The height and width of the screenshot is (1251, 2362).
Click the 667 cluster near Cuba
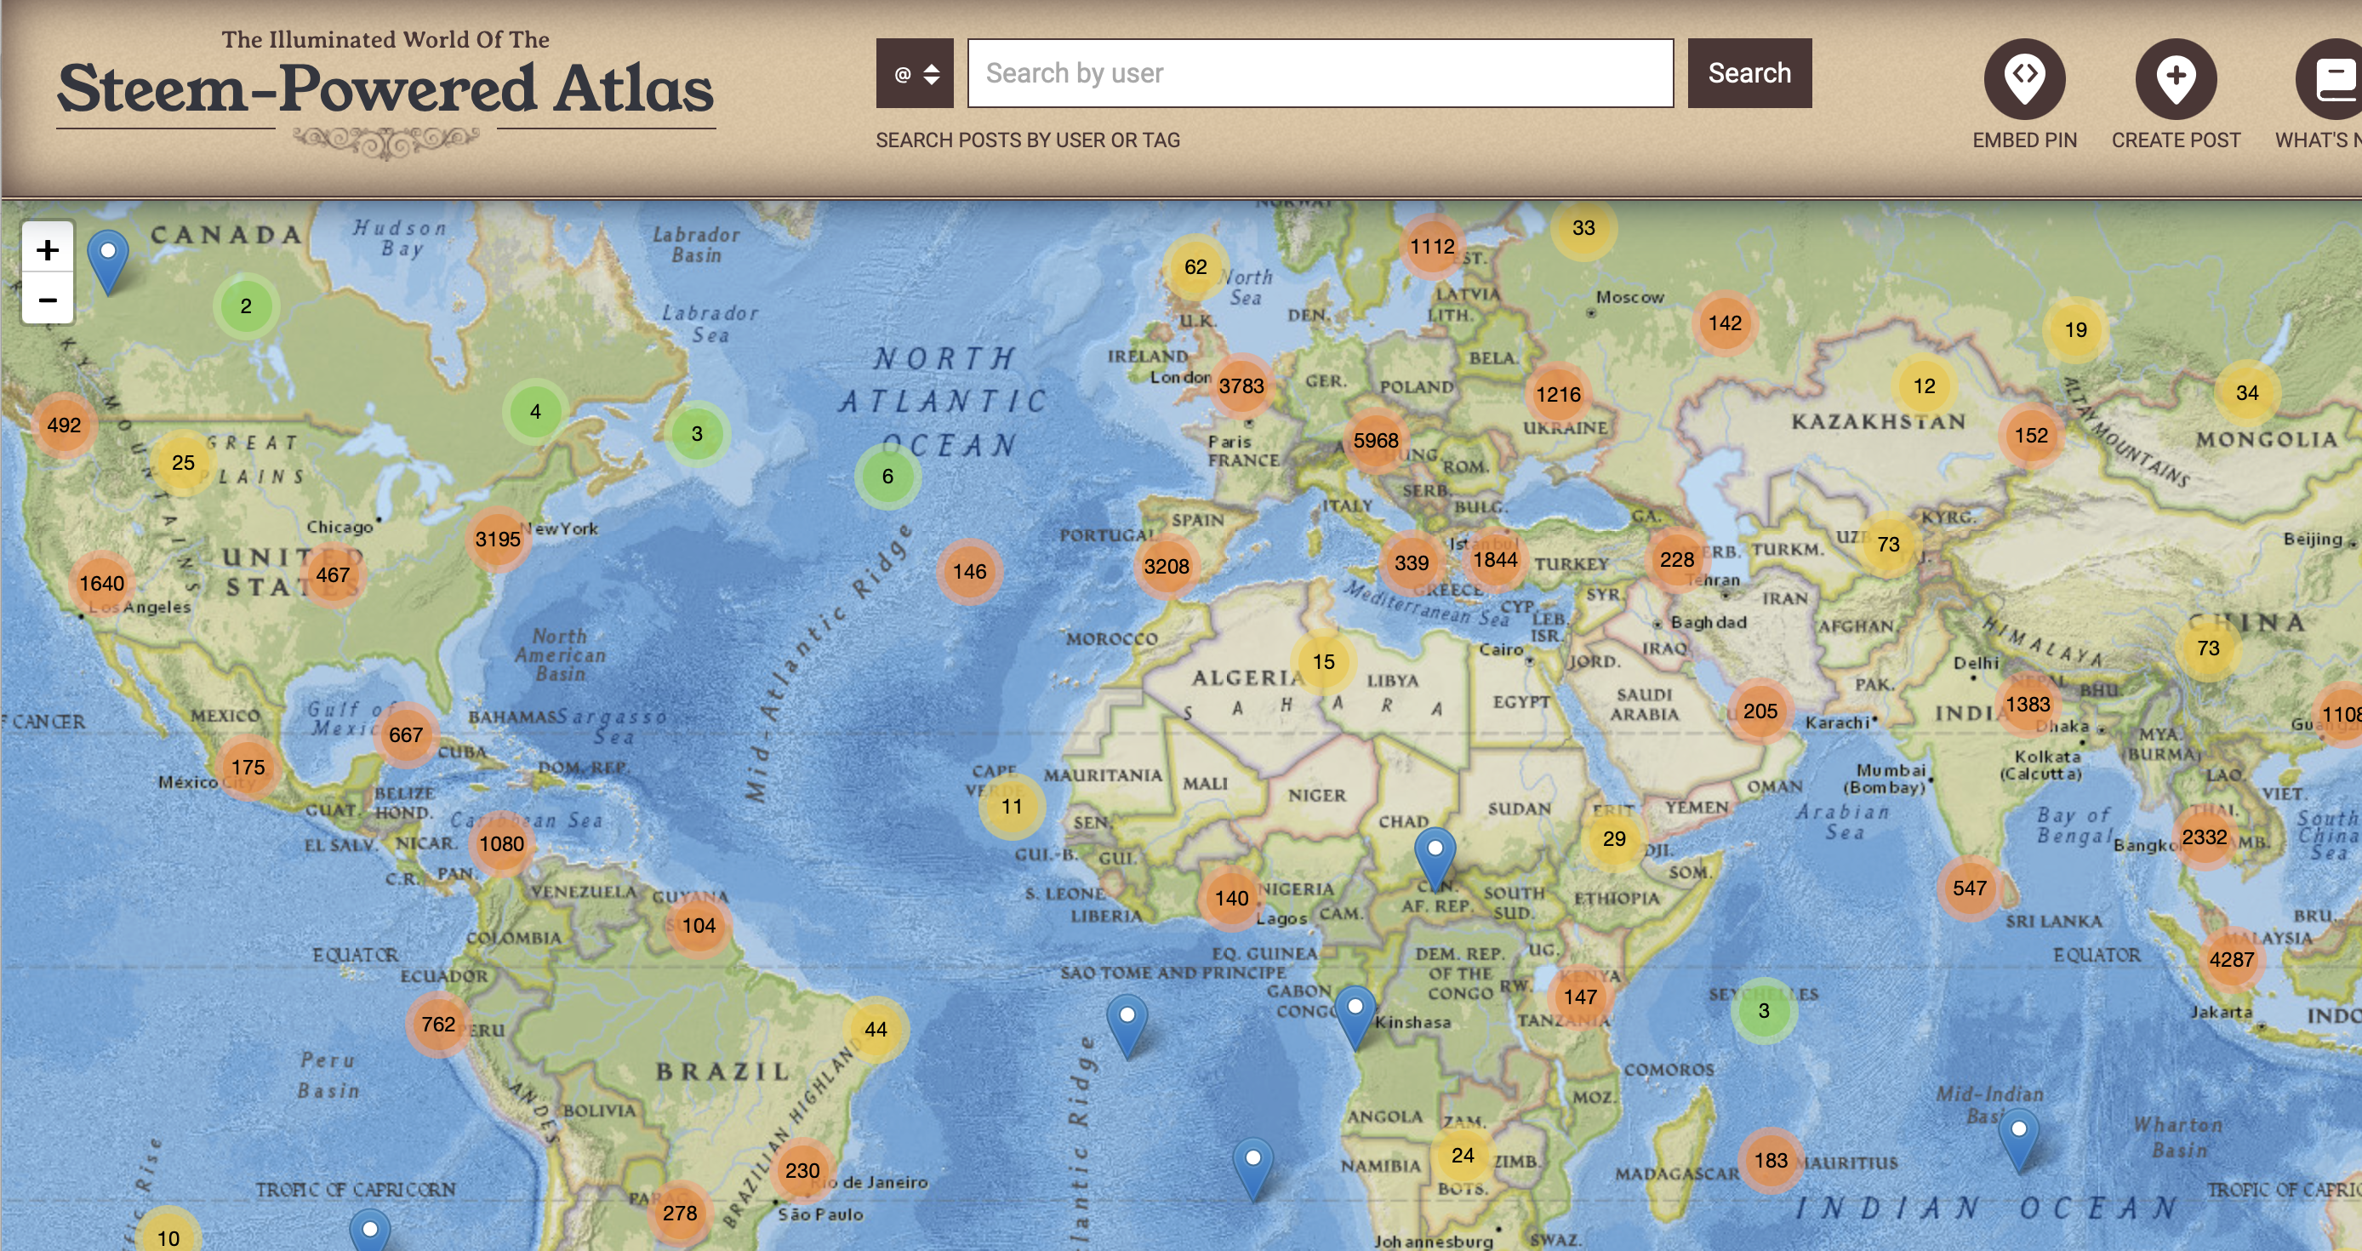pyautogui.click(x=405, y=734)
